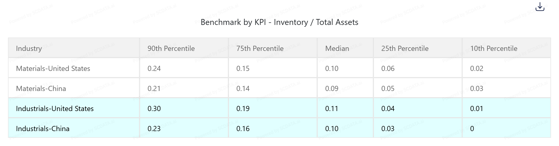The height and width of the screenshot is (146, 559).
Task: Click the chart title Benchmark by KPI
Action: point(279,22)
